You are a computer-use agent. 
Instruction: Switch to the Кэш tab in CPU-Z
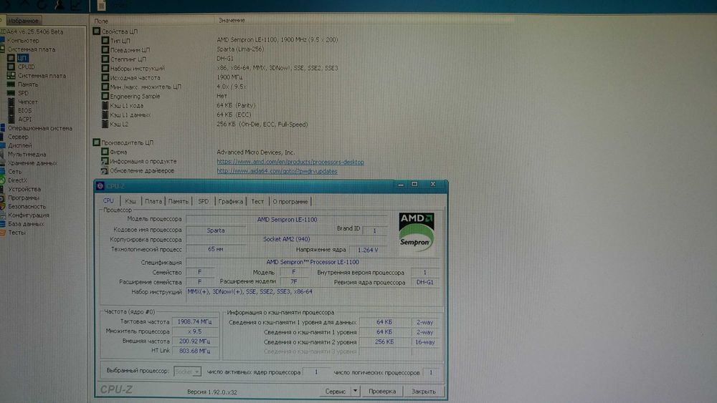(130, 201)
